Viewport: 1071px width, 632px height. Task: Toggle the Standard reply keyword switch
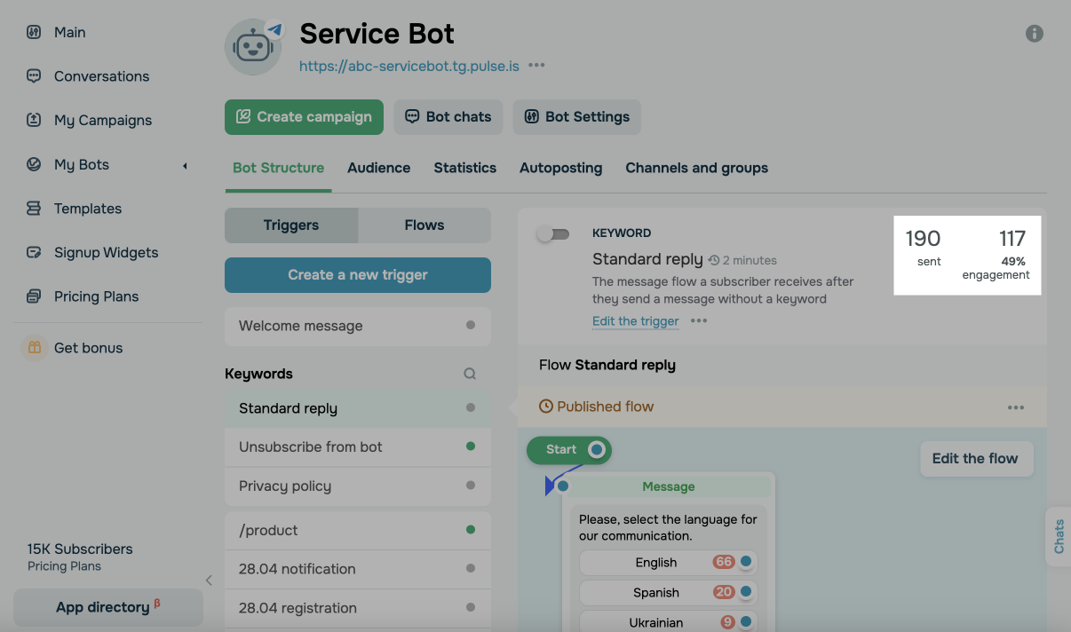pos(553,234)
